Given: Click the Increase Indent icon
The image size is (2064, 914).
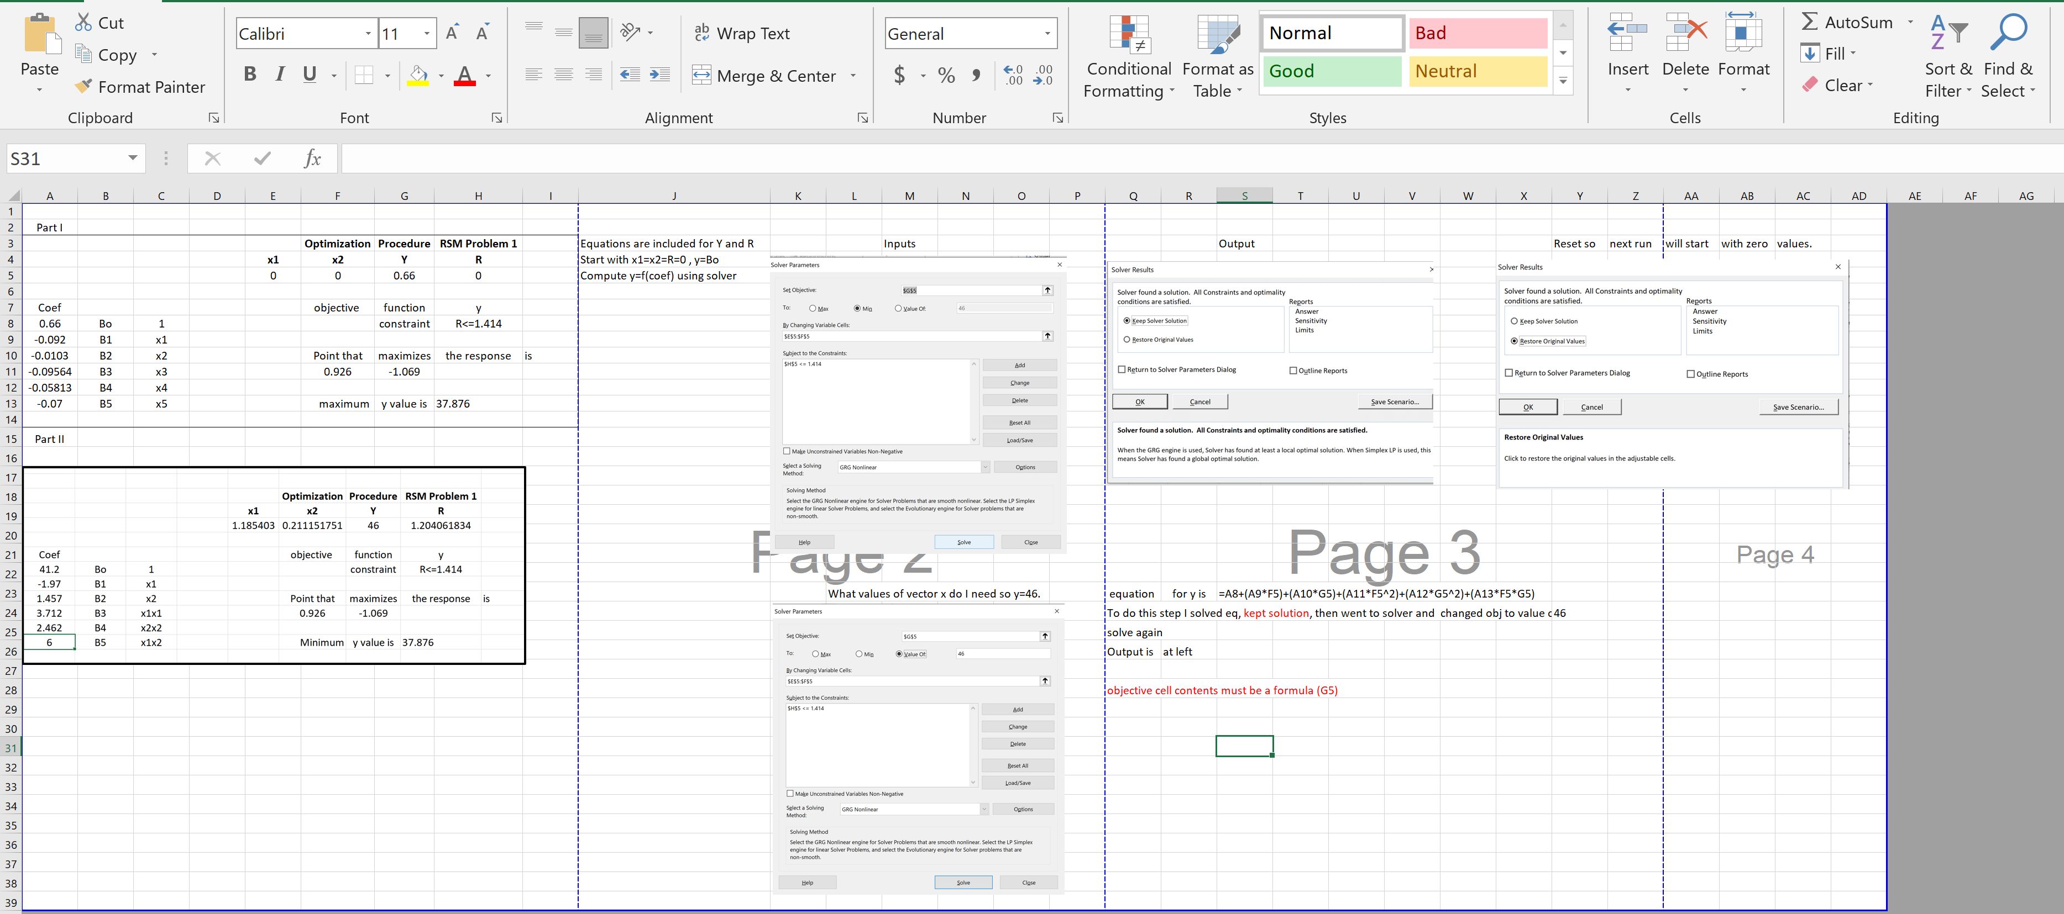Looking at the screenshot, I should click(659, 75).
